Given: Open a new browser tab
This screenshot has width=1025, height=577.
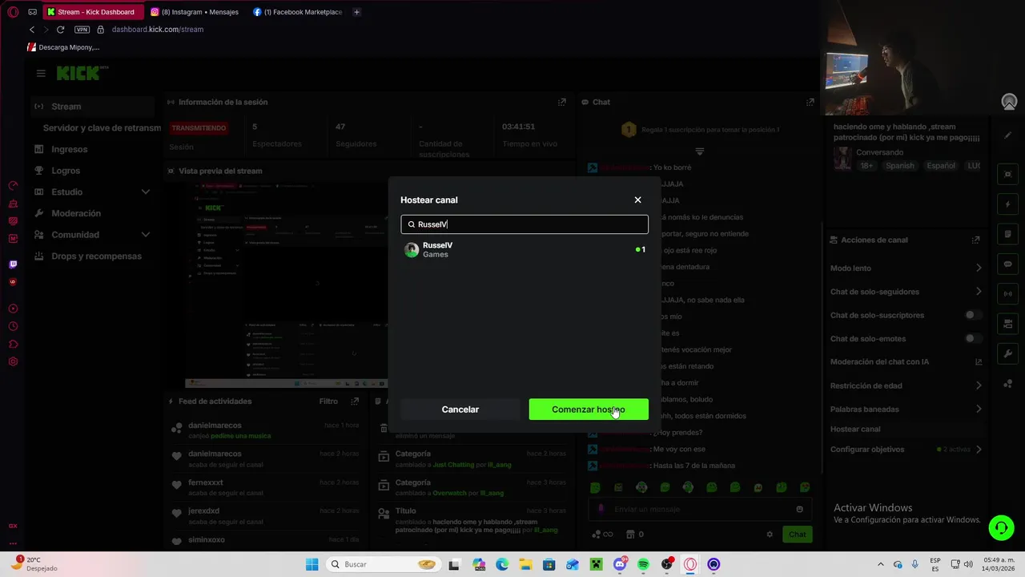Looking at the screenshot, I should (x=356, y=12).
